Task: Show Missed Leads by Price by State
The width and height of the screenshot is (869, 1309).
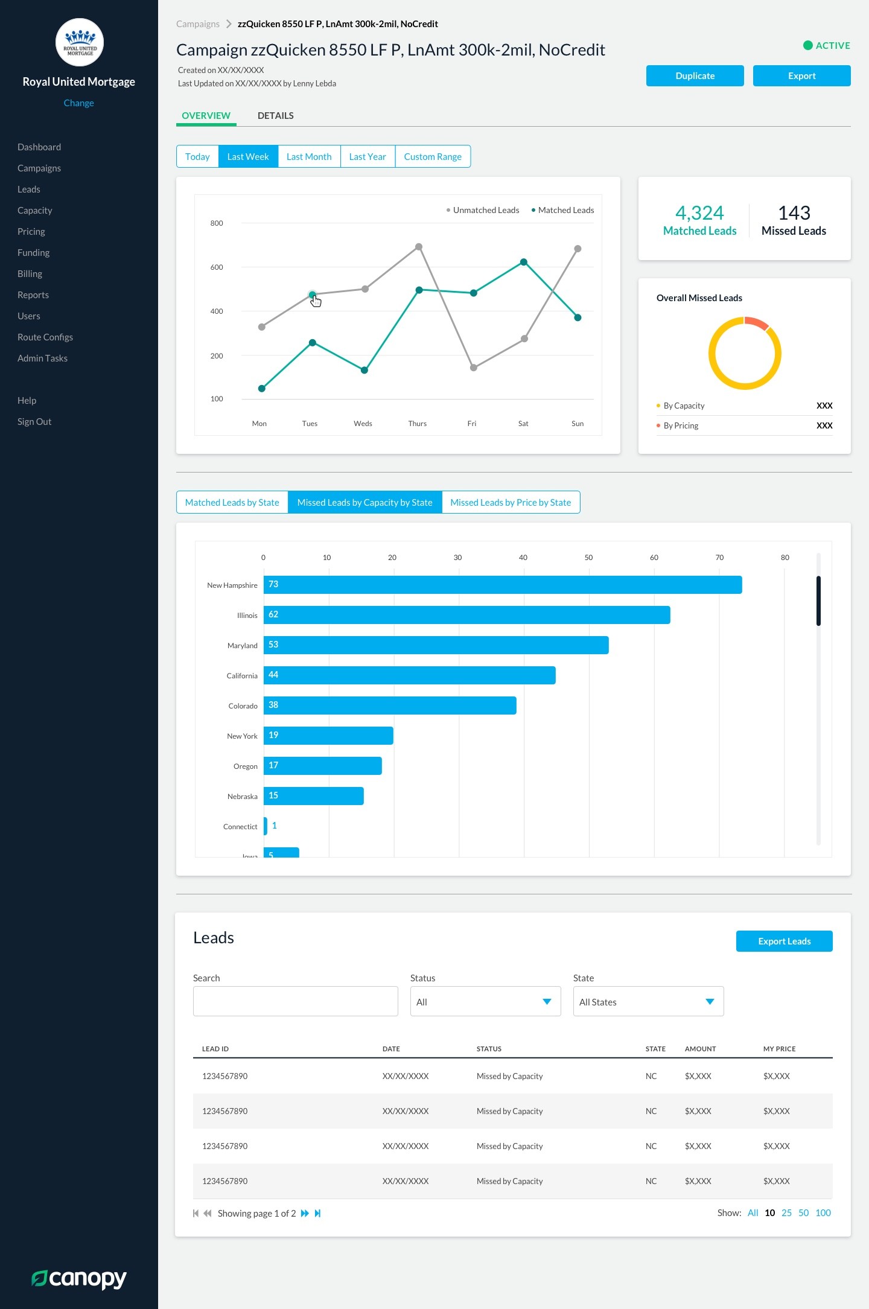Action: (x=511, y=502)
